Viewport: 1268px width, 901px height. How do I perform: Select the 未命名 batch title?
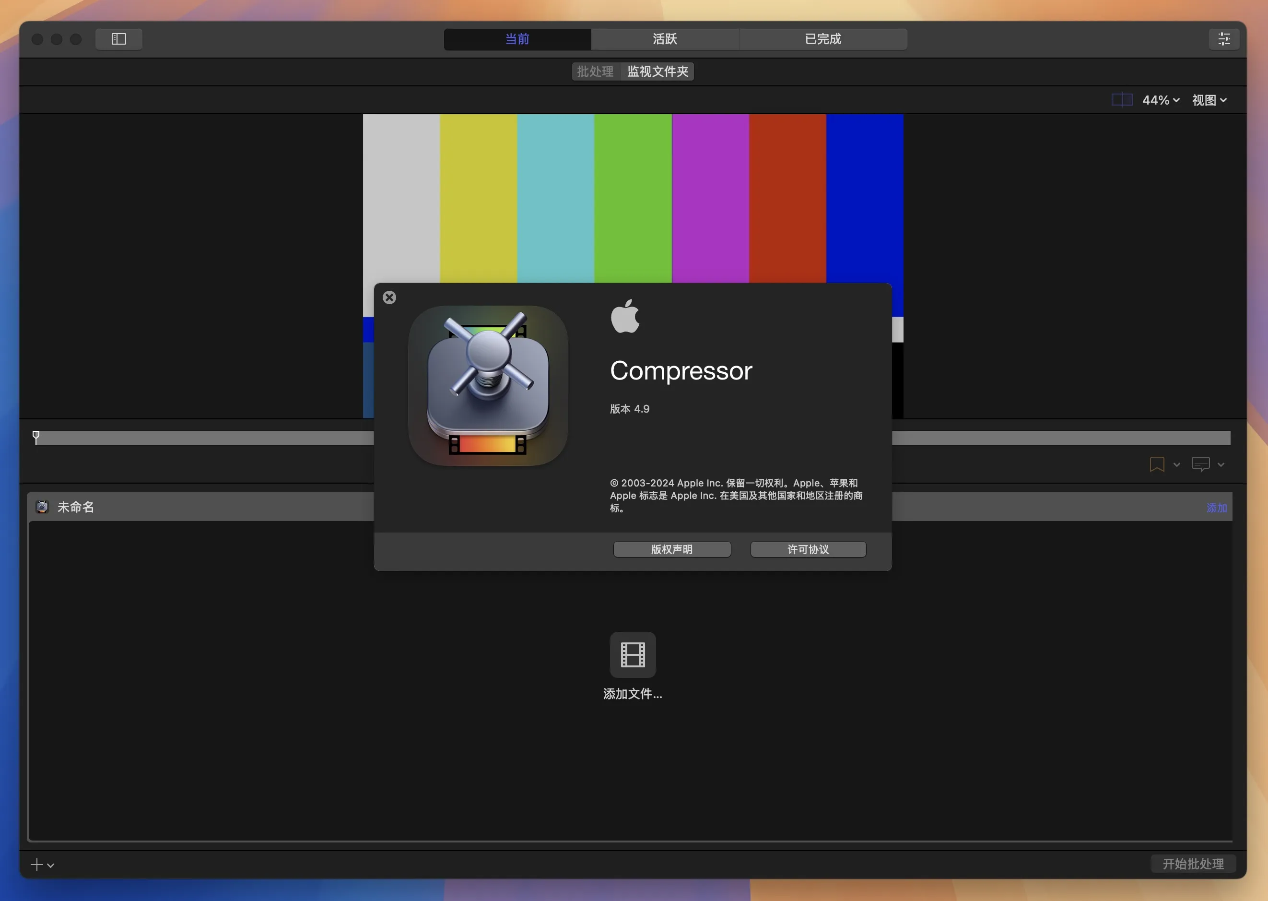(75, 507)
